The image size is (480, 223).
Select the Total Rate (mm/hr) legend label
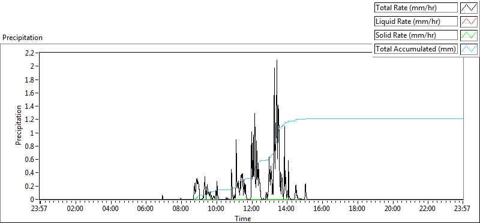pyautogui.click(x=416, y=8)
